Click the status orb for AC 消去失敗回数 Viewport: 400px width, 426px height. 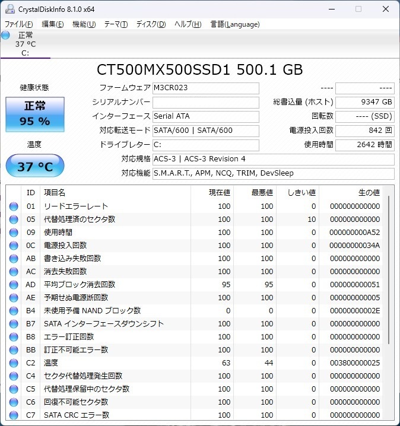click(14, 272)
